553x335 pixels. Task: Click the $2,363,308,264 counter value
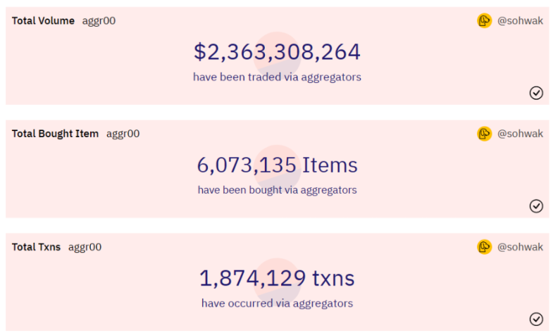tap(277, 52)
